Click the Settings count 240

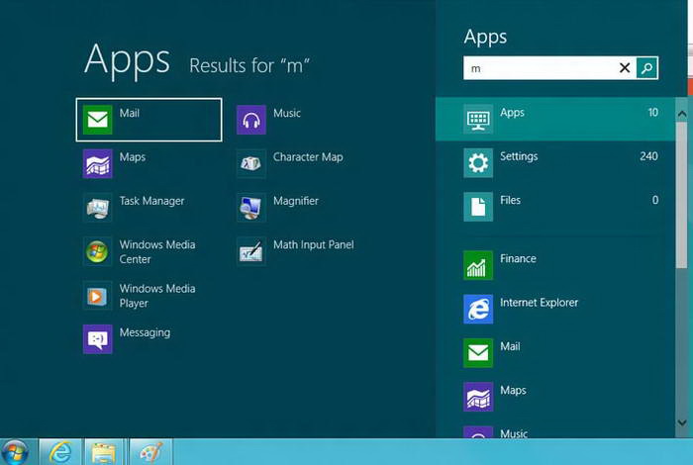coord(648,156)
